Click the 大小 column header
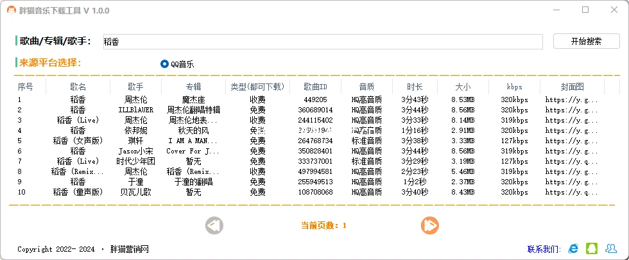Screen dimensions: 629x260 [463, 87]
